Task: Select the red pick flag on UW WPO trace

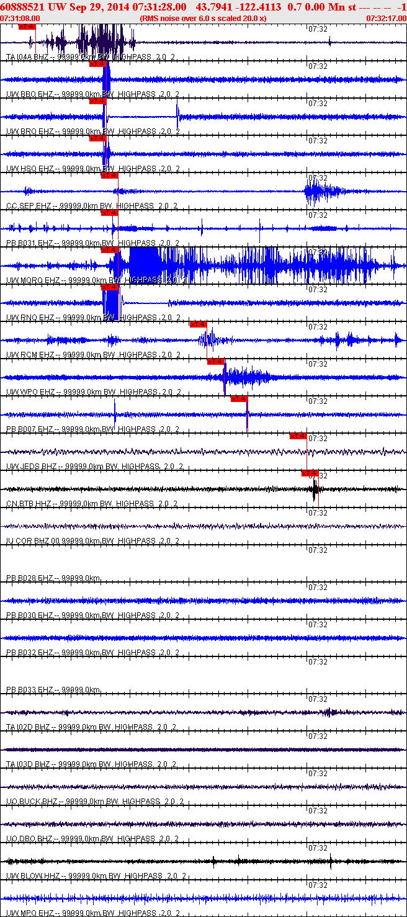Action: tap(215, 362)
